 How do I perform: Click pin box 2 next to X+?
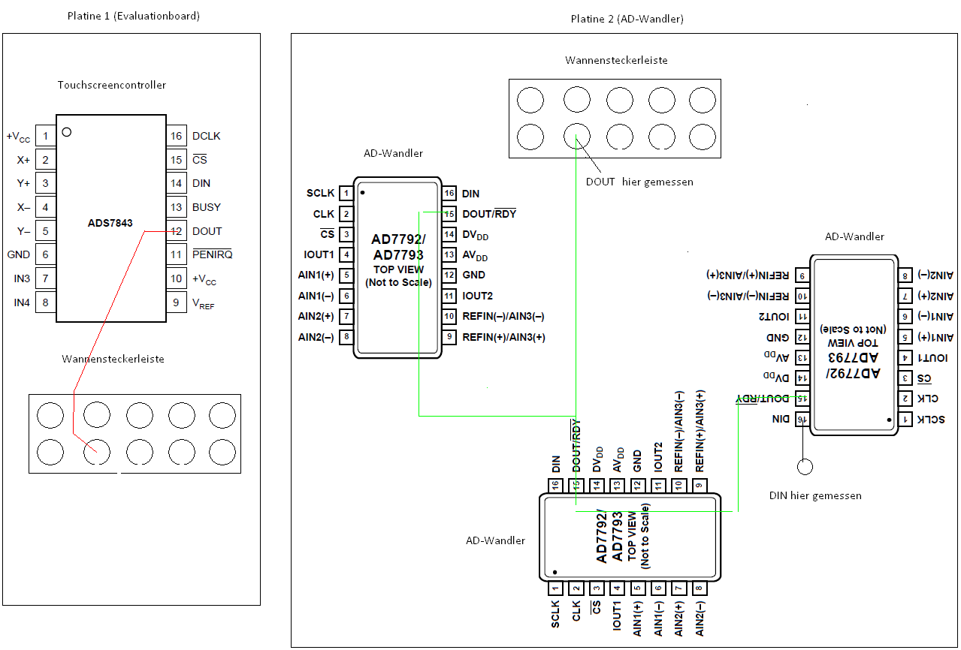pyautogui.click(x=46, y=160)
